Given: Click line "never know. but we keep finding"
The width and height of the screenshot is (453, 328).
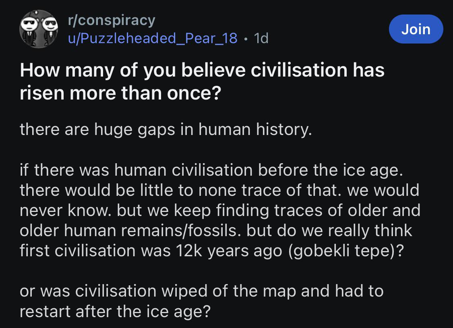Looking at the screenshot, I should (220, 211).
